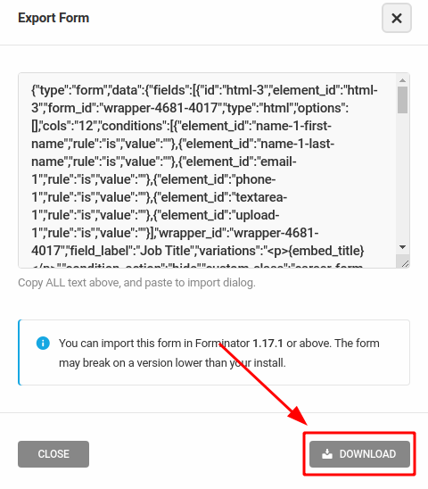Click the scrollbar thumb of the export code box
This screenshot has width=428, height=489.
[x=402, y=100]
